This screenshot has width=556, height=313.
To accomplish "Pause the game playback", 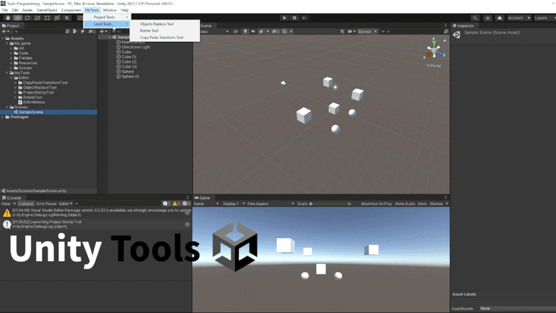I will (294, 17).
